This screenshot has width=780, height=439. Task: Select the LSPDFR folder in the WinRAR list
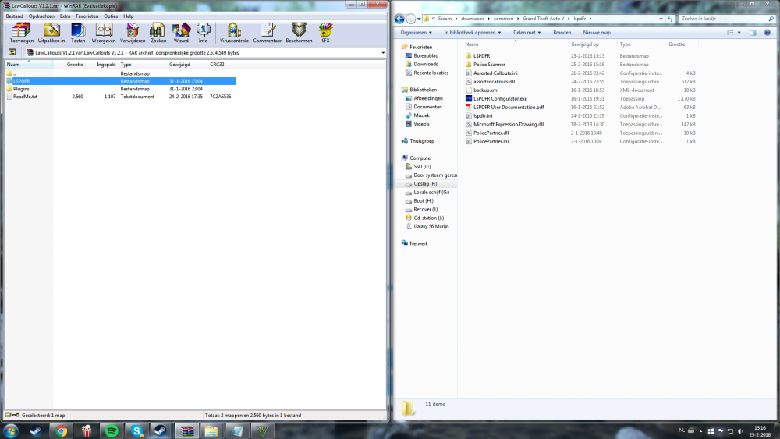[x=121, y=81]
